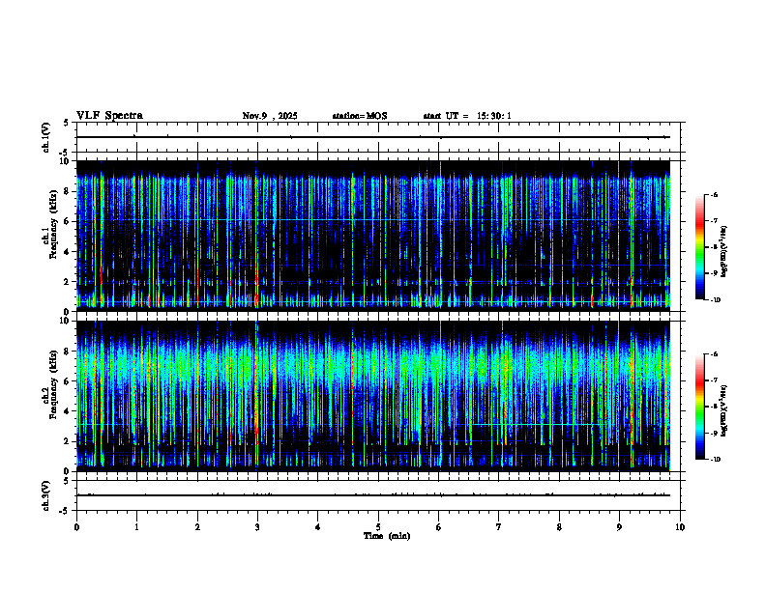Click the "Time (min)" x-axis label
Viewport: 766px width, 591px height.
tap(387, 536)
